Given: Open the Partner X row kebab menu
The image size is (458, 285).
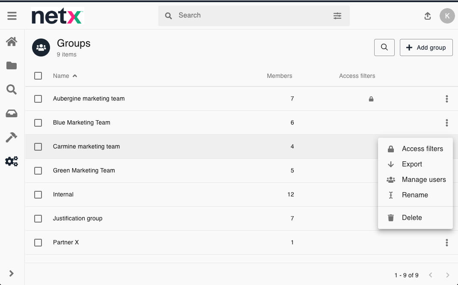Looking at the screenshot, I should coord(446,243).
